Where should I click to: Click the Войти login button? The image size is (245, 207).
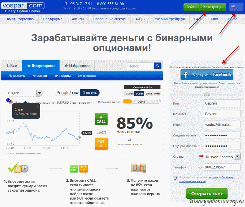[x=191, y=7]
